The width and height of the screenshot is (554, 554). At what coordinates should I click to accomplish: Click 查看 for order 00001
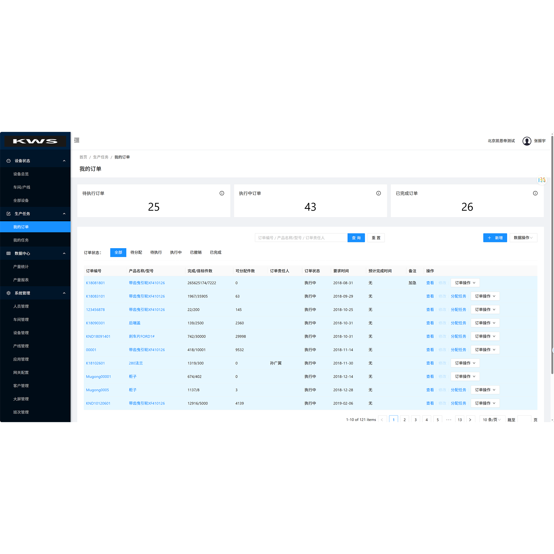click(430, 350)
